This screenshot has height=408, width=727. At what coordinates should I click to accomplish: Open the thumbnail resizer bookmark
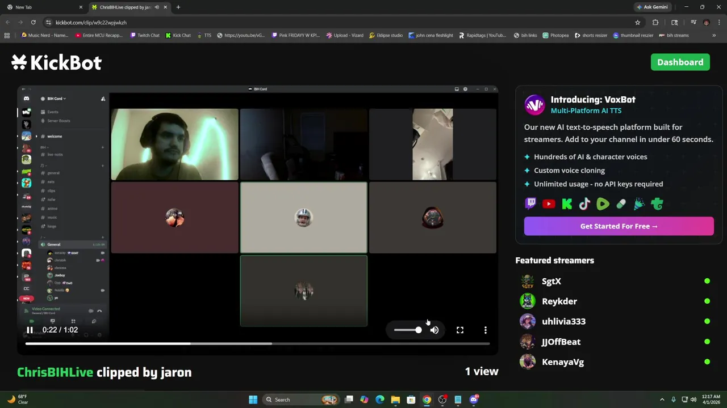pos(633,35)
